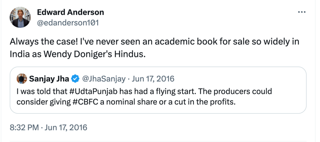320x142 pixels.
Task: Open the Edward Anderson display name
Action: (x=70, y=13)
